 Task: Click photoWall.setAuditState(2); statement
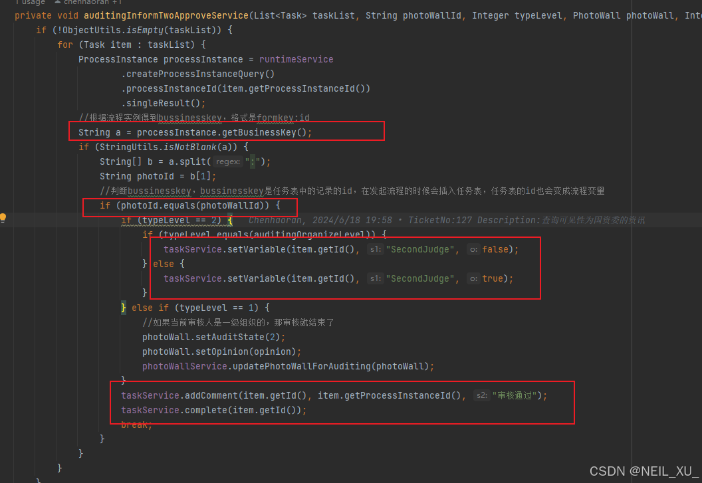(213, 337)
